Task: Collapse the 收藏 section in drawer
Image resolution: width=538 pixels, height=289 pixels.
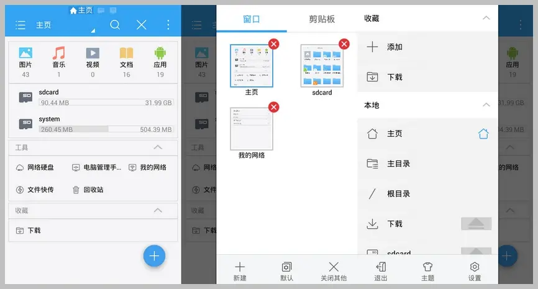Action: click(x=486, y=18)
